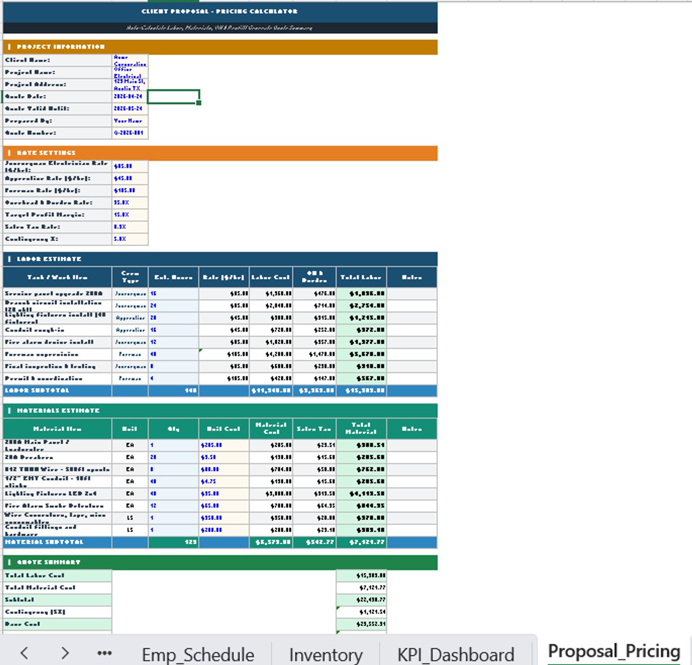Click the previous sheet navigation arrow
Screen dimensions: 692x665
coord(24,653)
